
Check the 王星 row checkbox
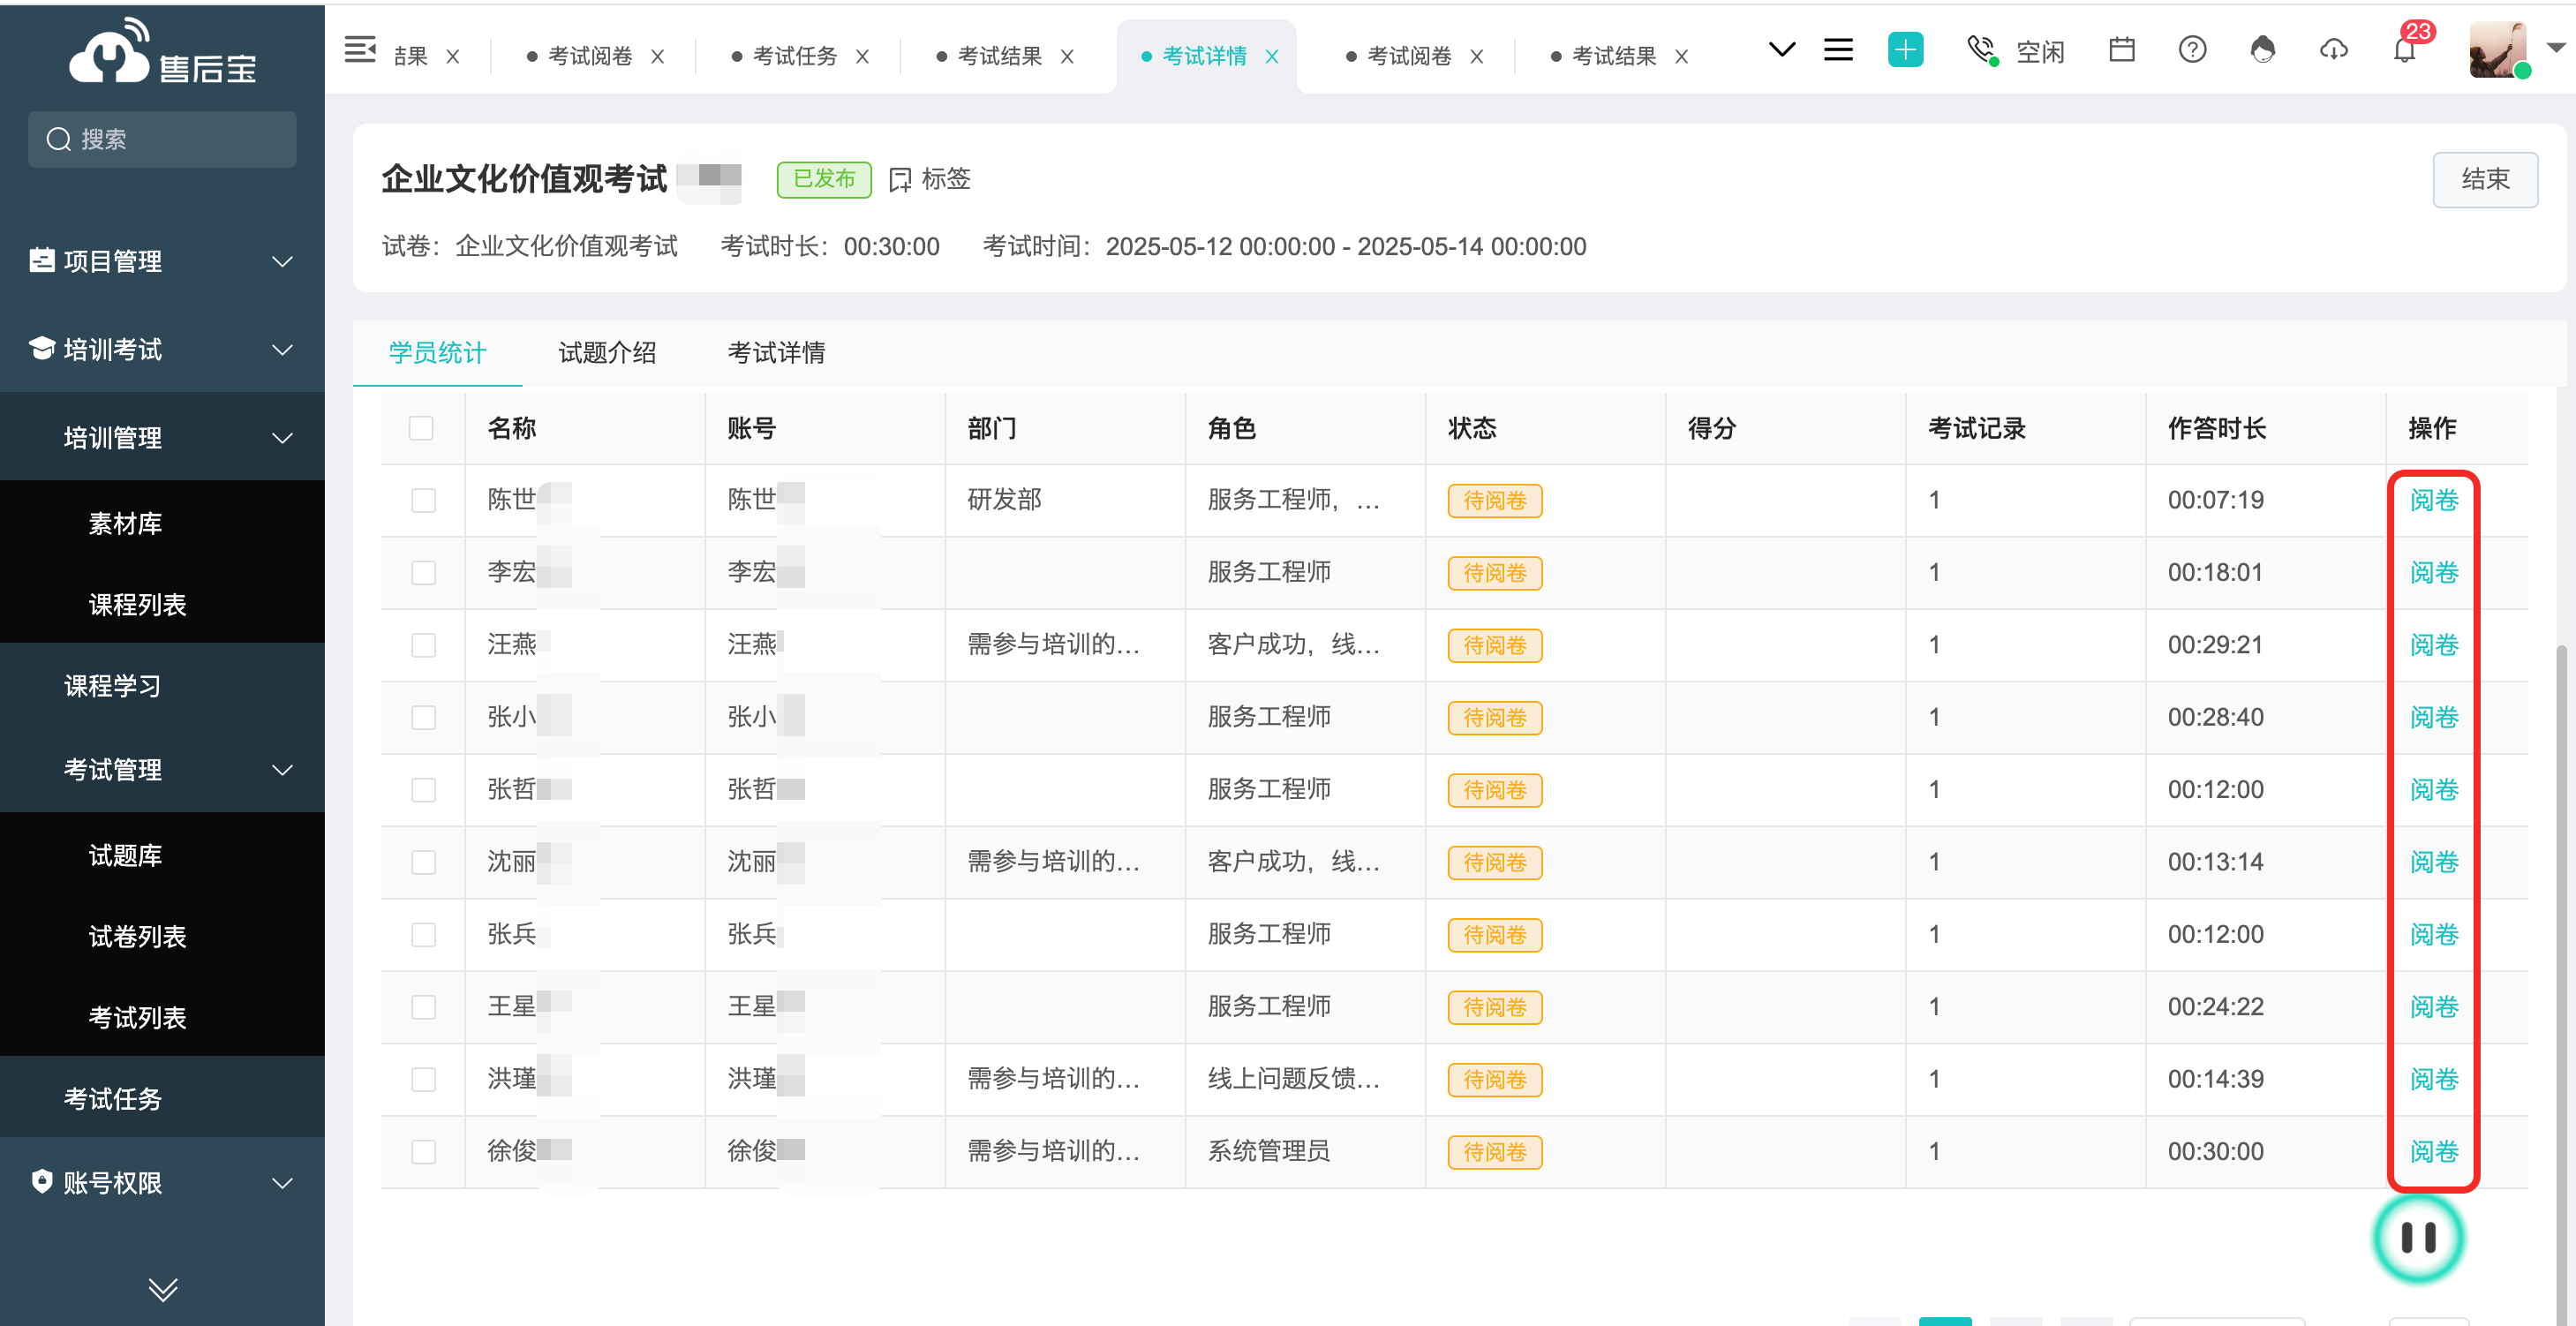click(423, 1006)
